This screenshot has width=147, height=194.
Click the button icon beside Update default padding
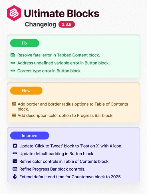coord(15,153)
